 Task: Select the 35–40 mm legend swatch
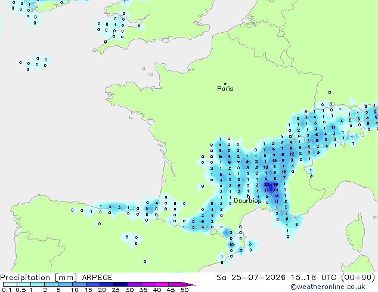click(x=148, y=284)
